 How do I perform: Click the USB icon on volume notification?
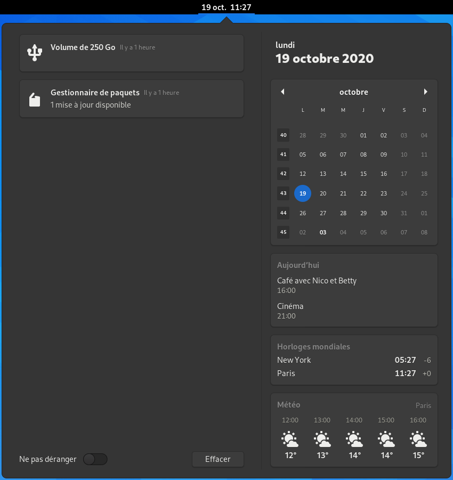35,53
